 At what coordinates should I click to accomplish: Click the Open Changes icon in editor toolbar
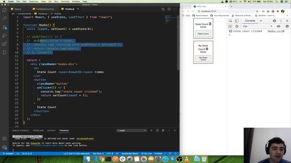pos(163,9)
